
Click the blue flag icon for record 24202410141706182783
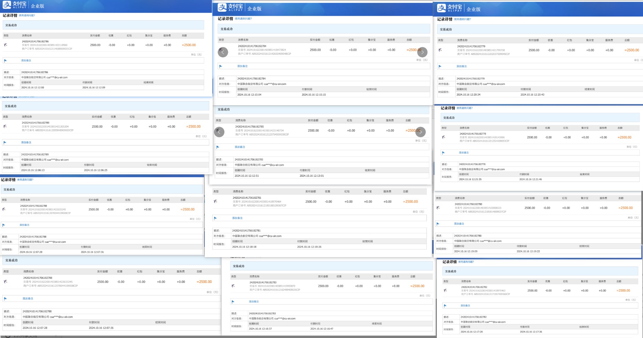tap(233, 302)
